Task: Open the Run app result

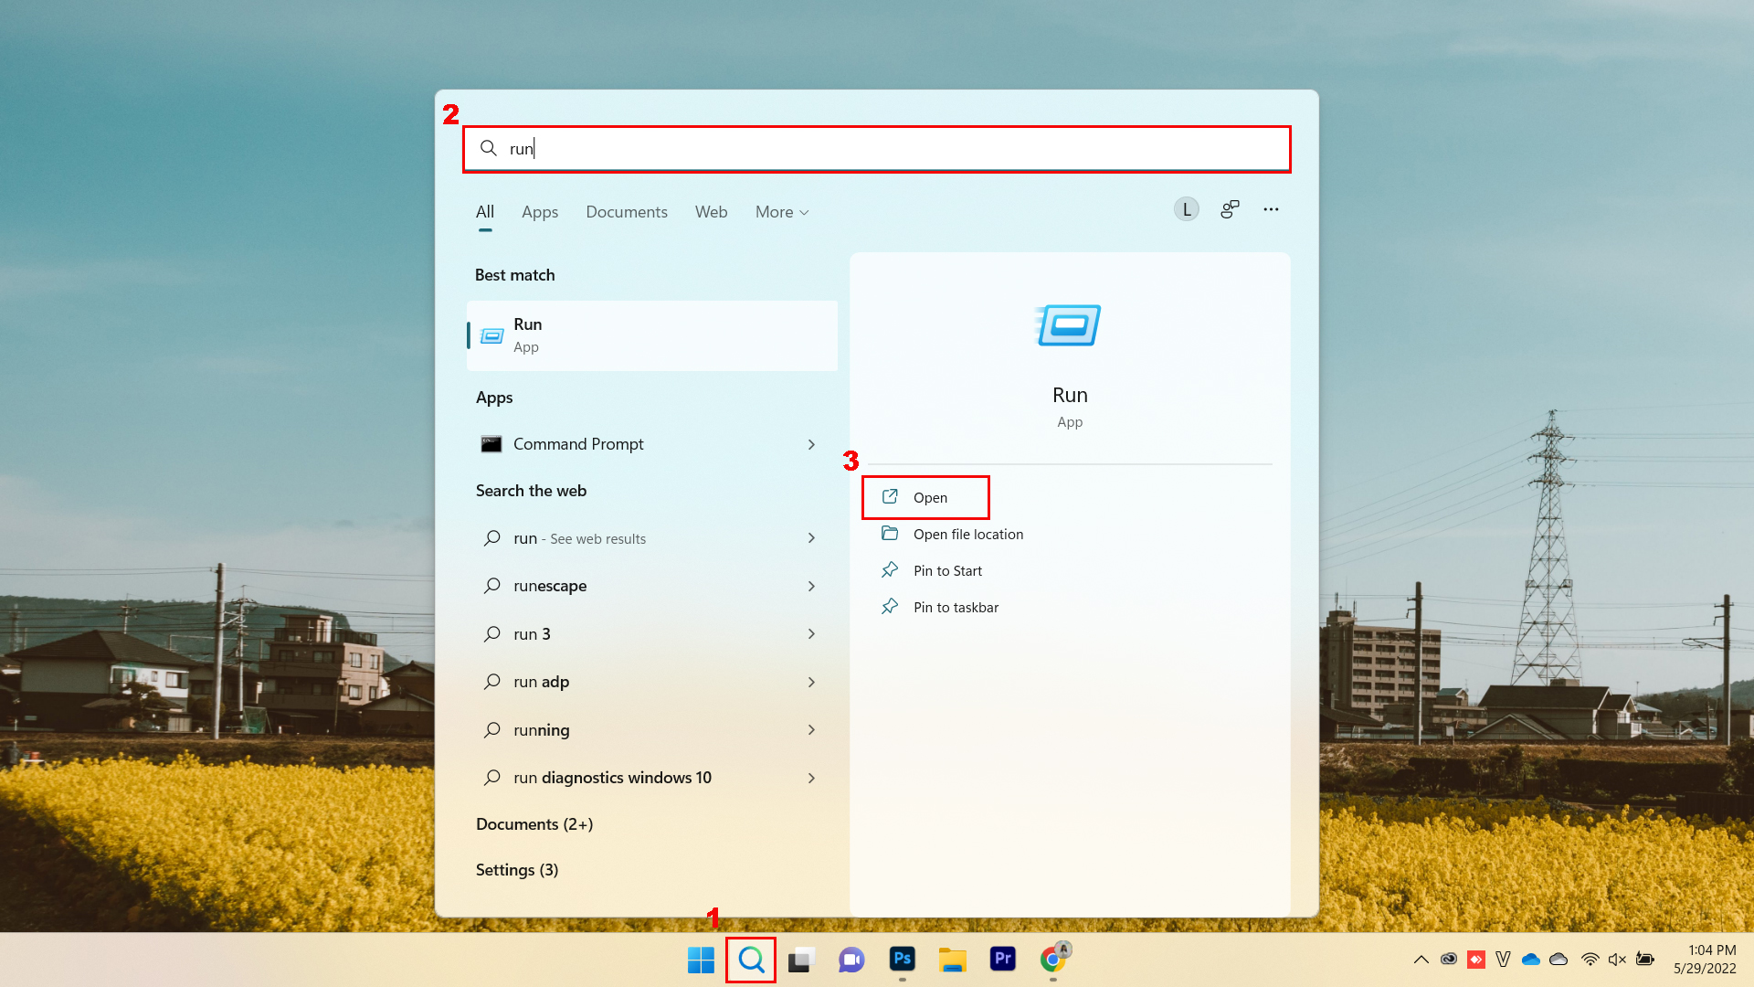Action: 929,496
